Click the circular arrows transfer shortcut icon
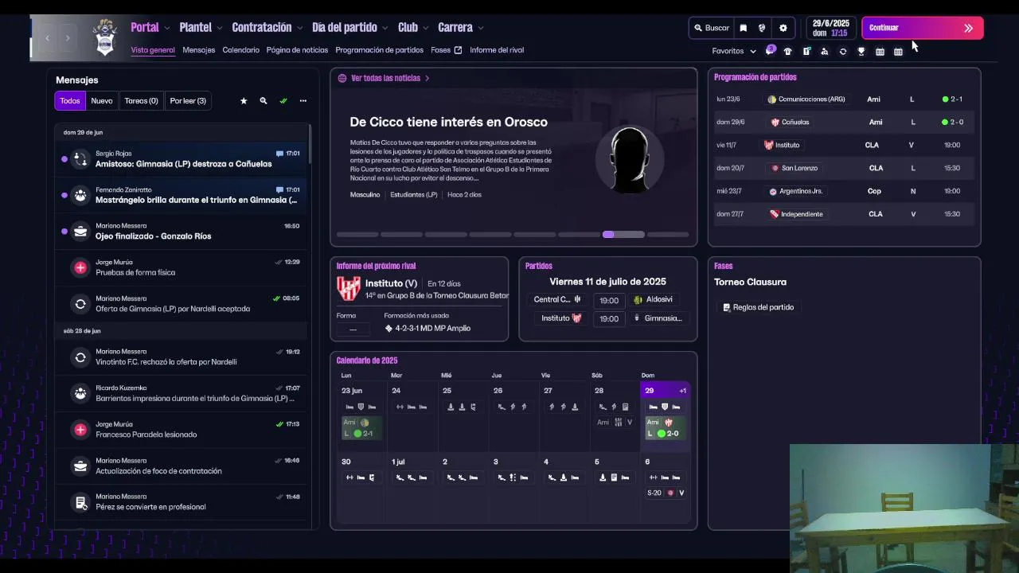The height and width of the screenshot is (573, 1019). click(843, 51)
